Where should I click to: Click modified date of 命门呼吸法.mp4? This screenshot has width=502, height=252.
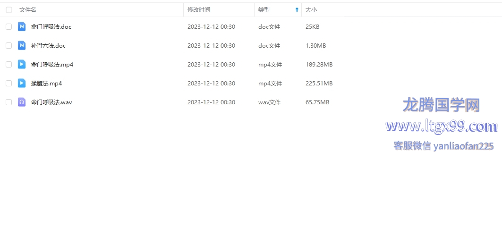[211, 64]
